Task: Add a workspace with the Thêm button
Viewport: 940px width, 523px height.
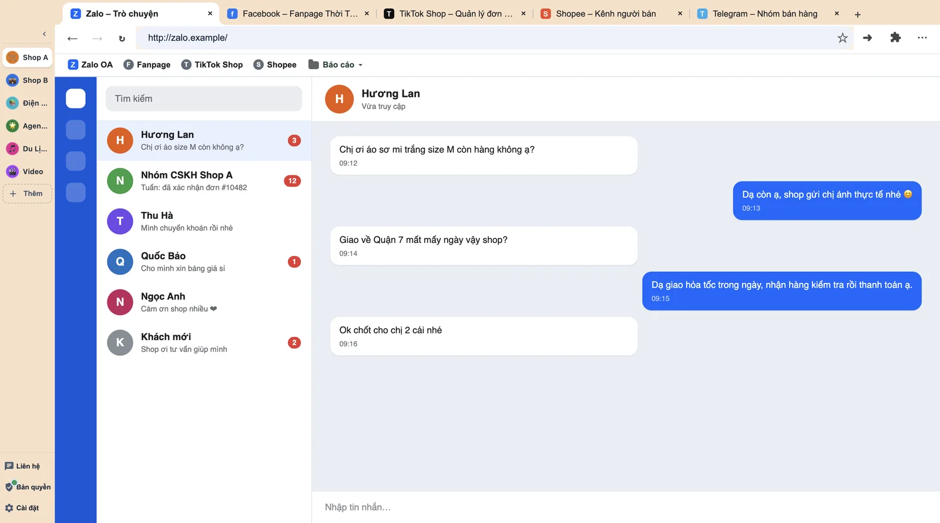Action: 28,194
